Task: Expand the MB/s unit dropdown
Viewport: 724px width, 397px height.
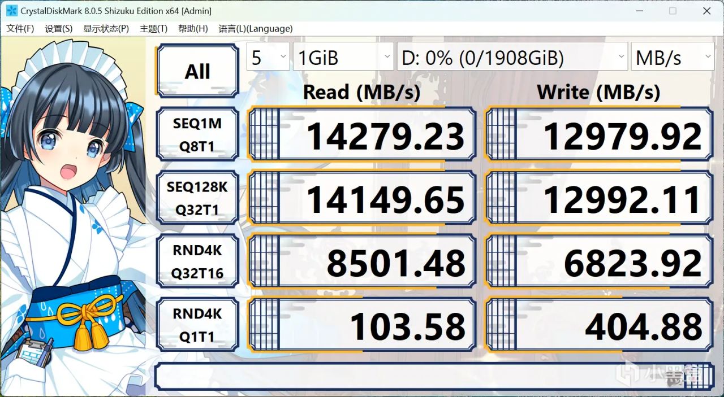Action: click(x=673, y=57)
